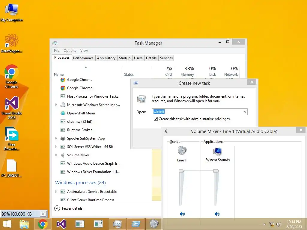Image resolution: width=307 pixels, height=230 pixels.
Task: Switch to the Services tab
Action: 166,58
